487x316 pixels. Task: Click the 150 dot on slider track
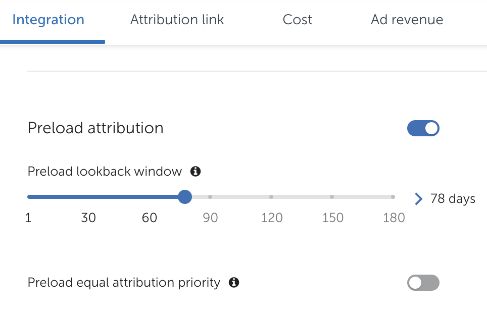tap(332, 197)
